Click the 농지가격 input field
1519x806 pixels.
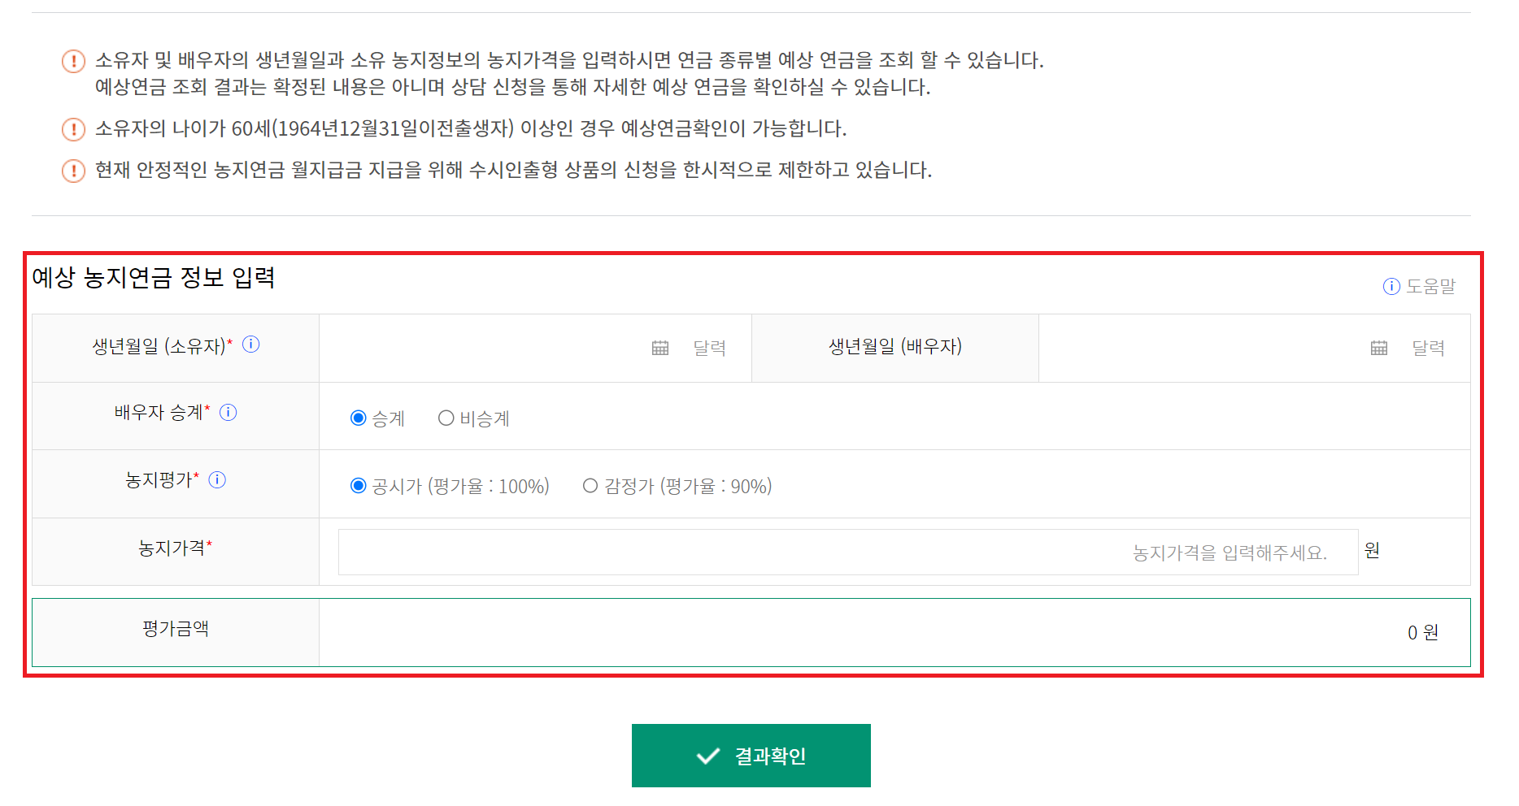[846, 551]
